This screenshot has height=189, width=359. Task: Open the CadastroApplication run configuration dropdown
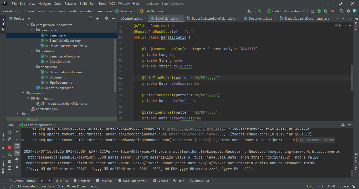(x=286, y=11)
